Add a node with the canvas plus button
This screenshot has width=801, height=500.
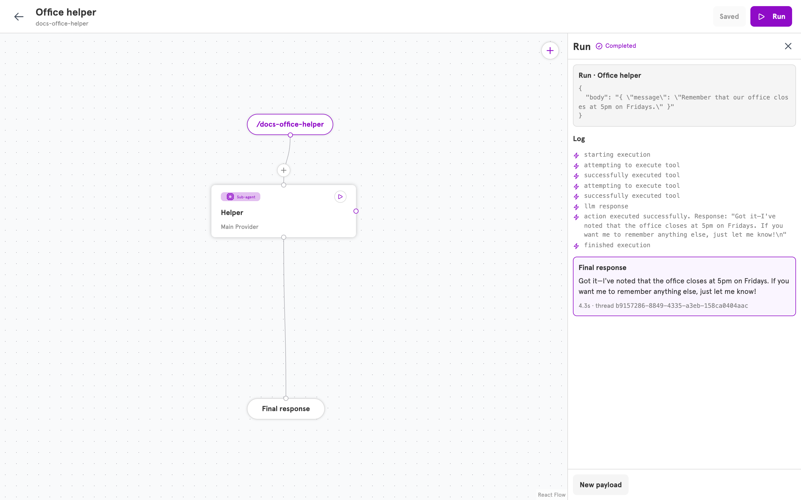[x=550, y=51]
